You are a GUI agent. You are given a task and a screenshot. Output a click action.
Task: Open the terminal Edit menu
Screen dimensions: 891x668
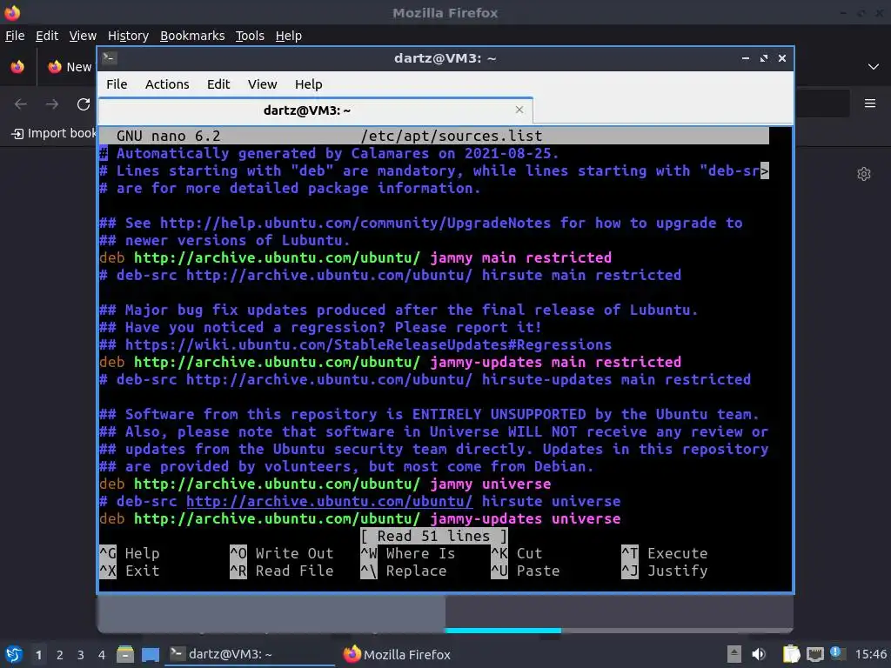pyautogui.click(x=218, y=84)
